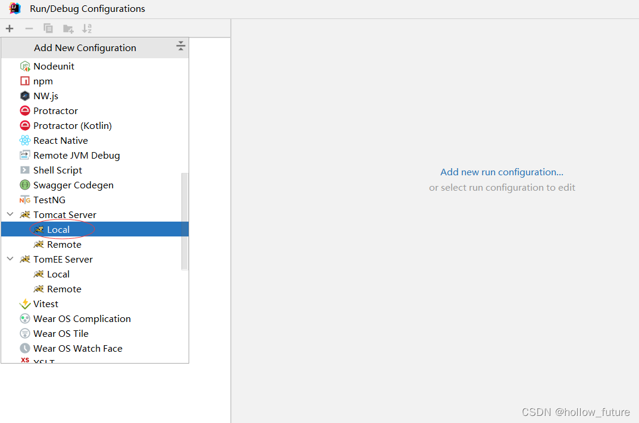Choose the Remote JVM Debug configuration type
The width and height of the screenshot is (639, 423).
point(95,155)
